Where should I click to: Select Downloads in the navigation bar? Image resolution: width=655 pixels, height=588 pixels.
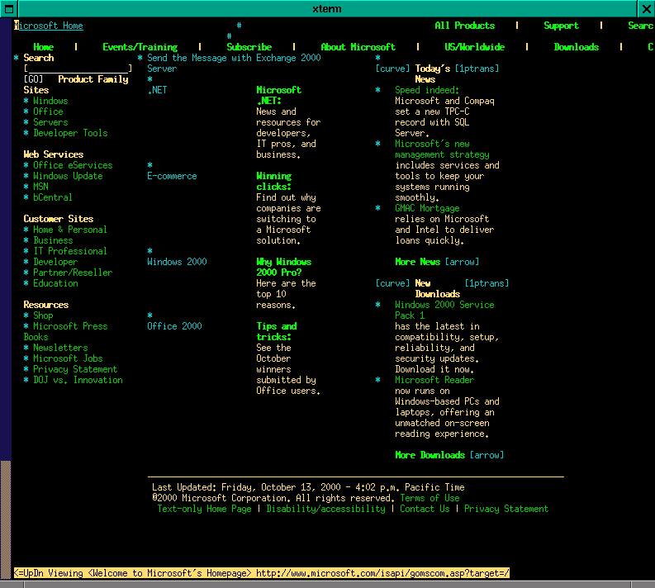tap(576, 48)
